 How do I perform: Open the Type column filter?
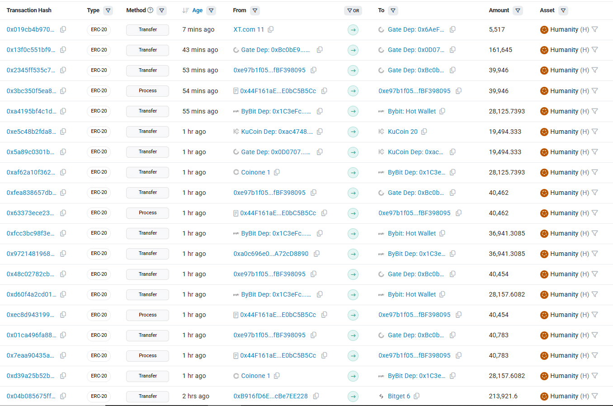coord(108,10)
